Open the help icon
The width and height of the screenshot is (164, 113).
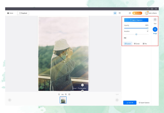tap(130, 13)
